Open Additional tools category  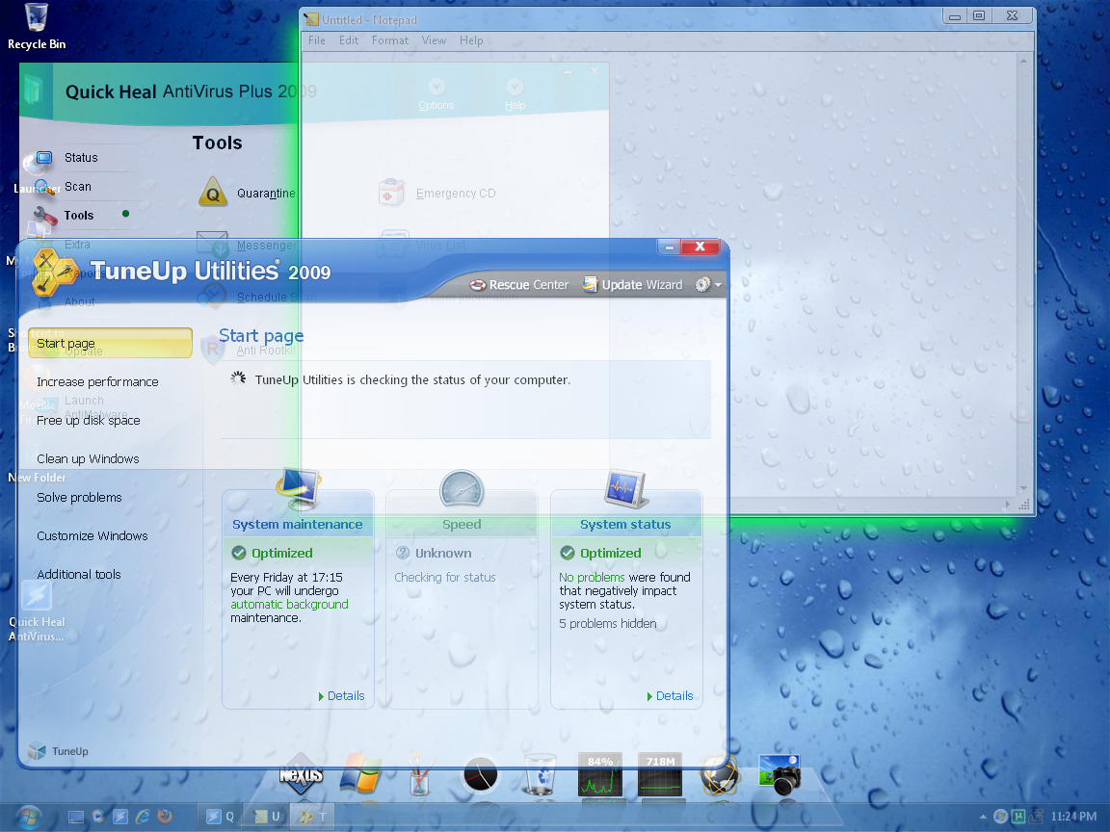tap(79, 575)
